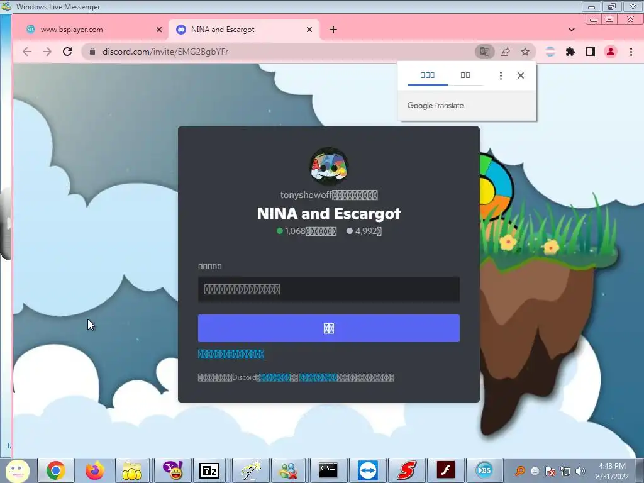Close the NINA and Escargot tab
The image size is (644, 483).
pos(309,30)
